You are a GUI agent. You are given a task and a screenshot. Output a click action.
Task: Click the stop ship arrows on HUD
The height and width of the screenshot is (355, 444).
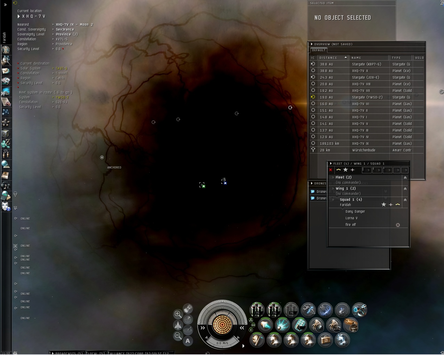click(x=242, y=328)
